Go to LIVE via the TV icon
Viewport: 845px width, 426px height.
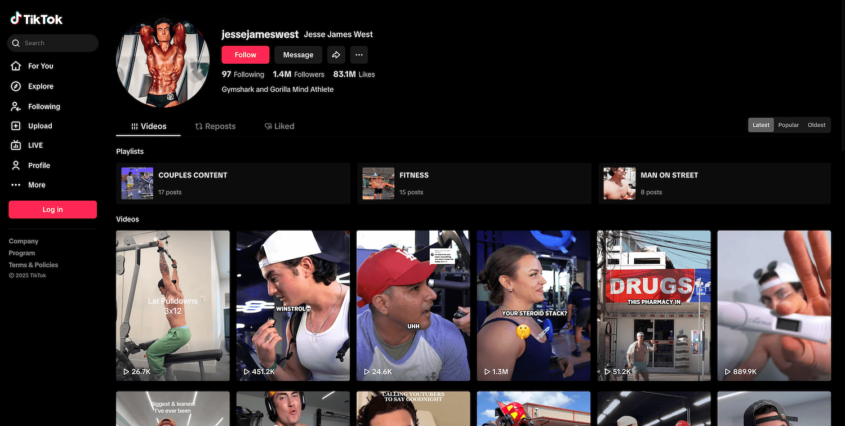[16, 145]
